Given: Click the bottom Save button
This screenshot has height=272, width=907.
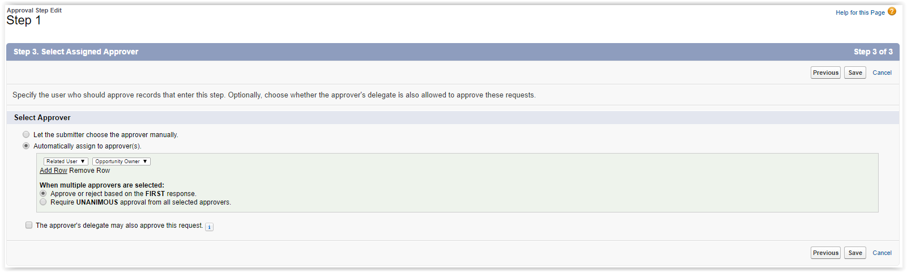Looking at the screenshot, I should pyautogui.click(x=855, y=253).
